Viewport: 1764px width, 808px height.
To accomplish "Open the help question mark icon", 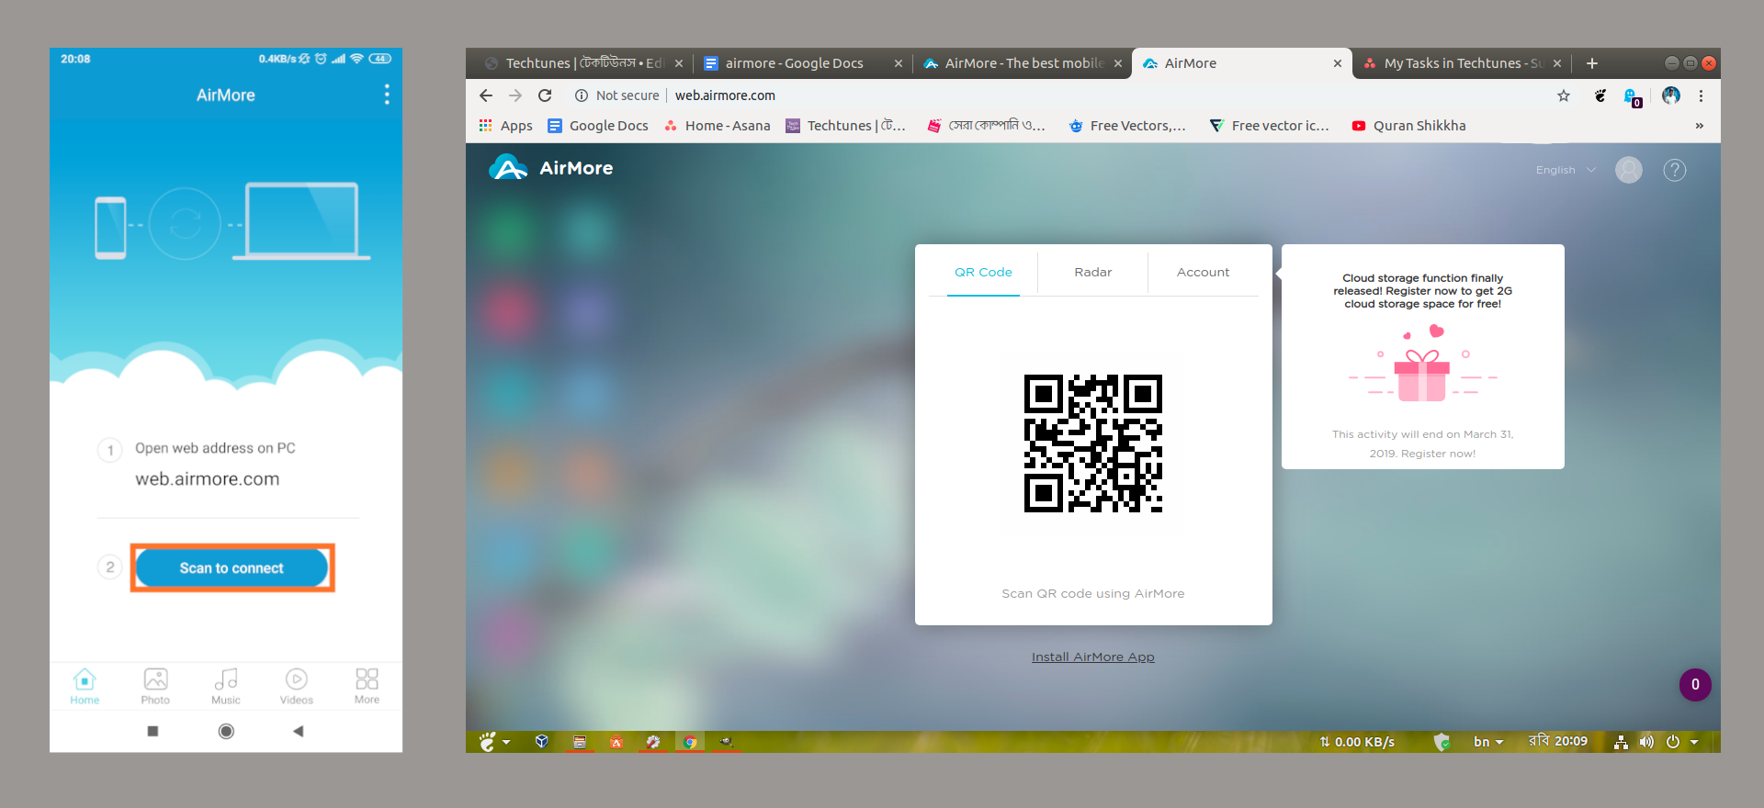I will (x=1675, y=170).
